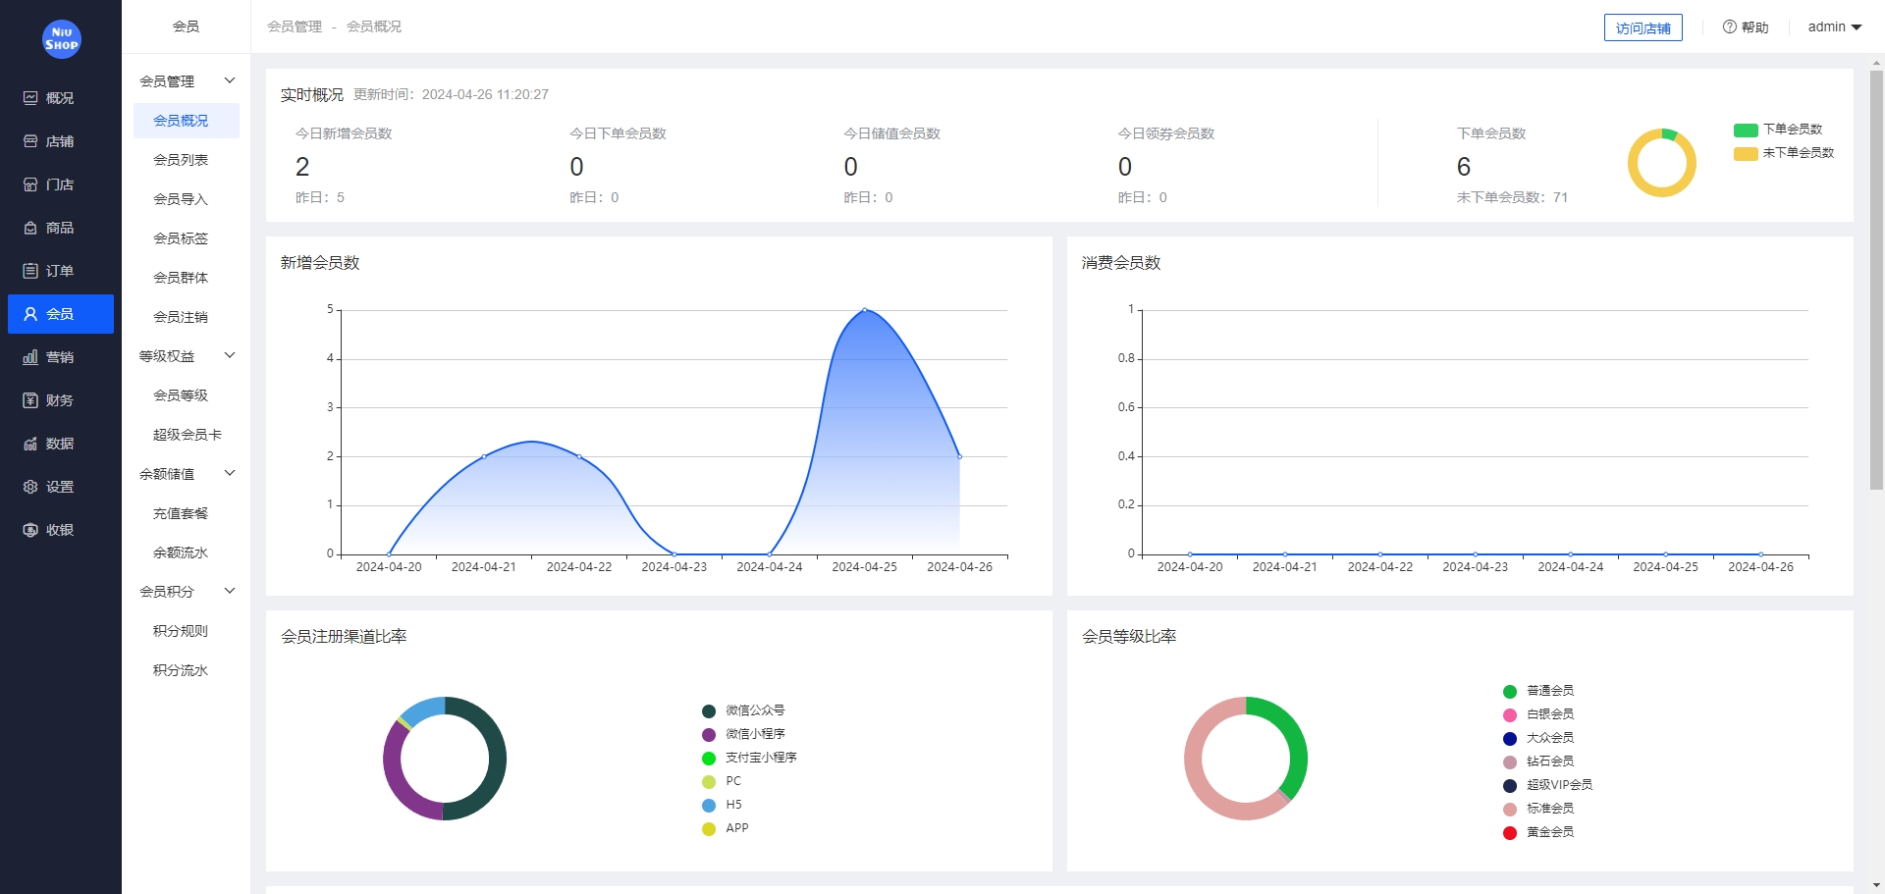Image resolution: width=1885 pixels, height=894 pixels.
Task: Open the 商品 goods sidebar icon
Action: point(30,228)
